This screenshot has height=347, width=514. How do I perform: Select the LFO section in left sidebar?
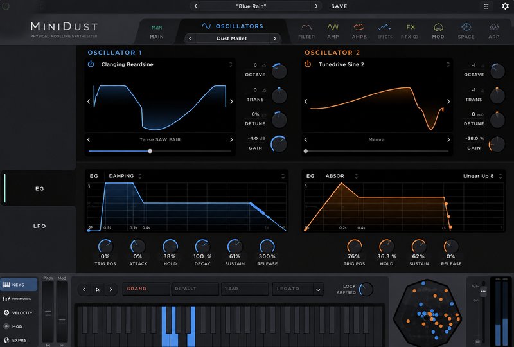coord(39,226)
